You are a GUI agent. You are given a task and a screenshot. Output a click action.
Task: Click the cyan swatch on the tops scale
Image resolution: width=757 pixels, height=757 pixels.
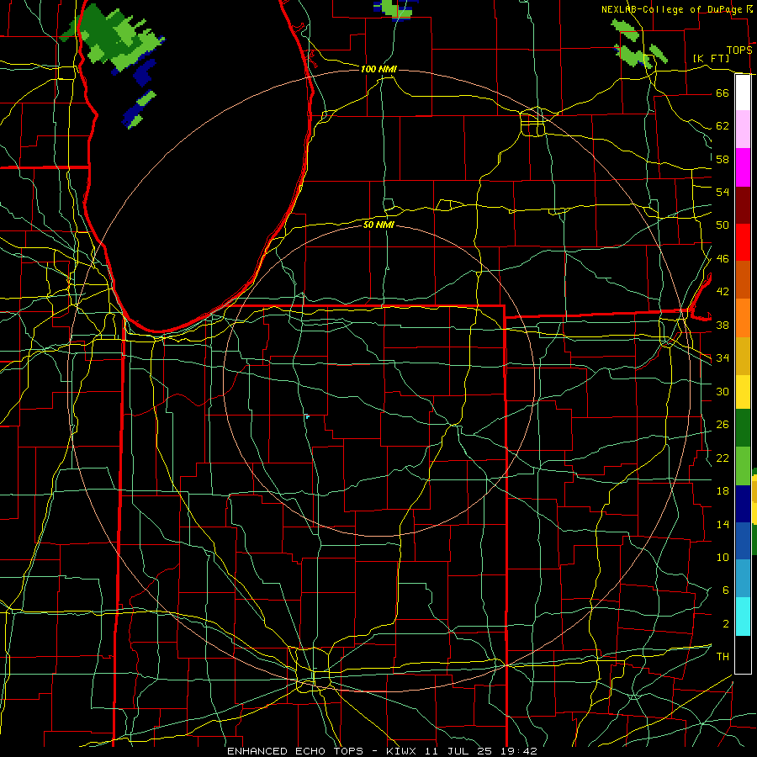tap(743, 617)
